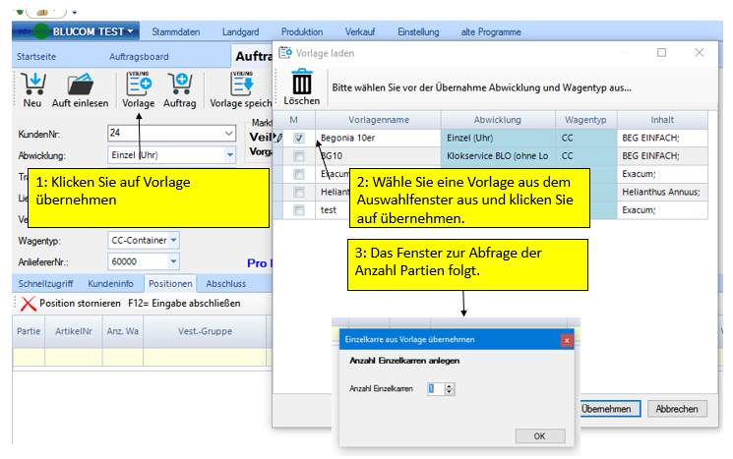Check the BG10 template checkbox
Image resolution: width=733 pixels, height=459 pixels.
(x=298, y=156)
